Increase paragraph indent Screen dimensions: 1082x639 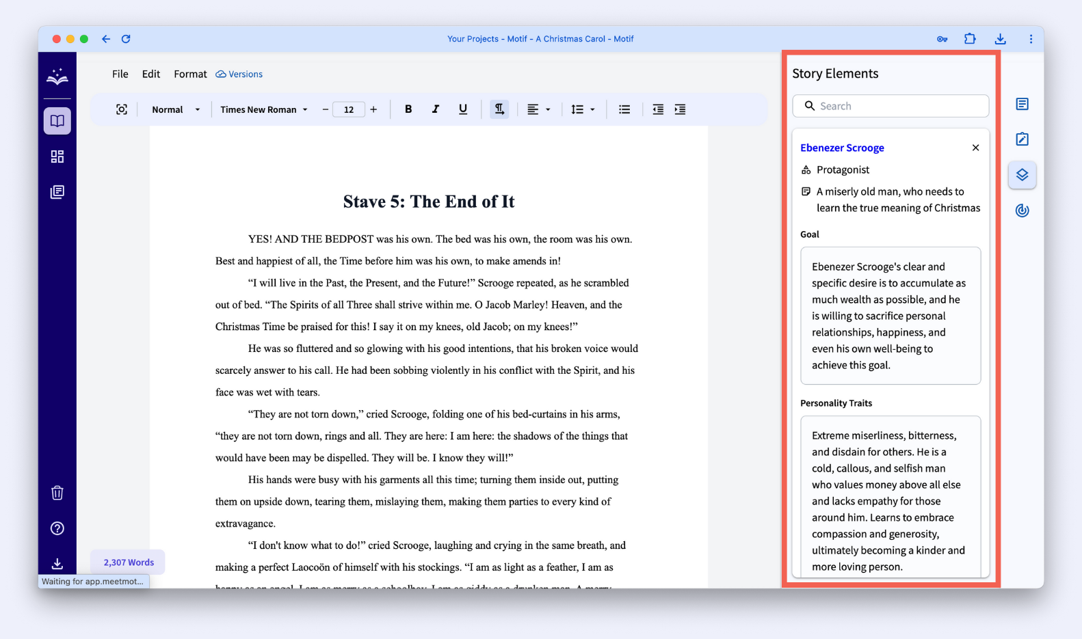pyautogui.click(x=680, y=109)
